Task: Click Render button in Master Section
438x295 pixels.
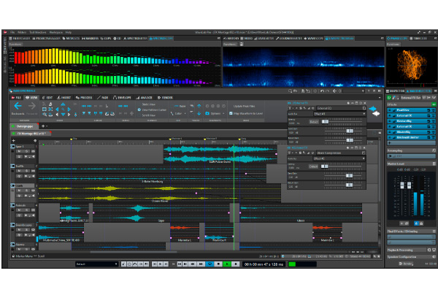Action: click(405, 264)
